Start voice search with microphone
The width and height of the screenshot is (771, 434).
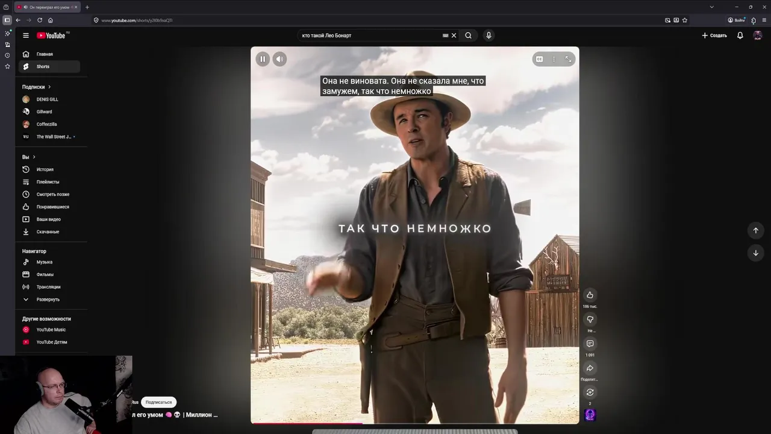(489, 36)
